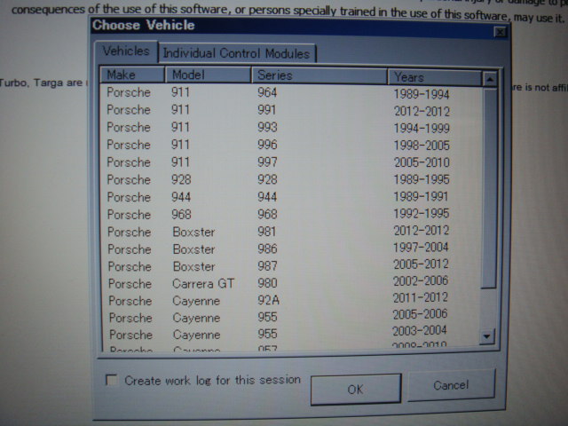Select the Vehicles tab
Viewport: 568px width, 426px height.
click(x=126, y=51)
